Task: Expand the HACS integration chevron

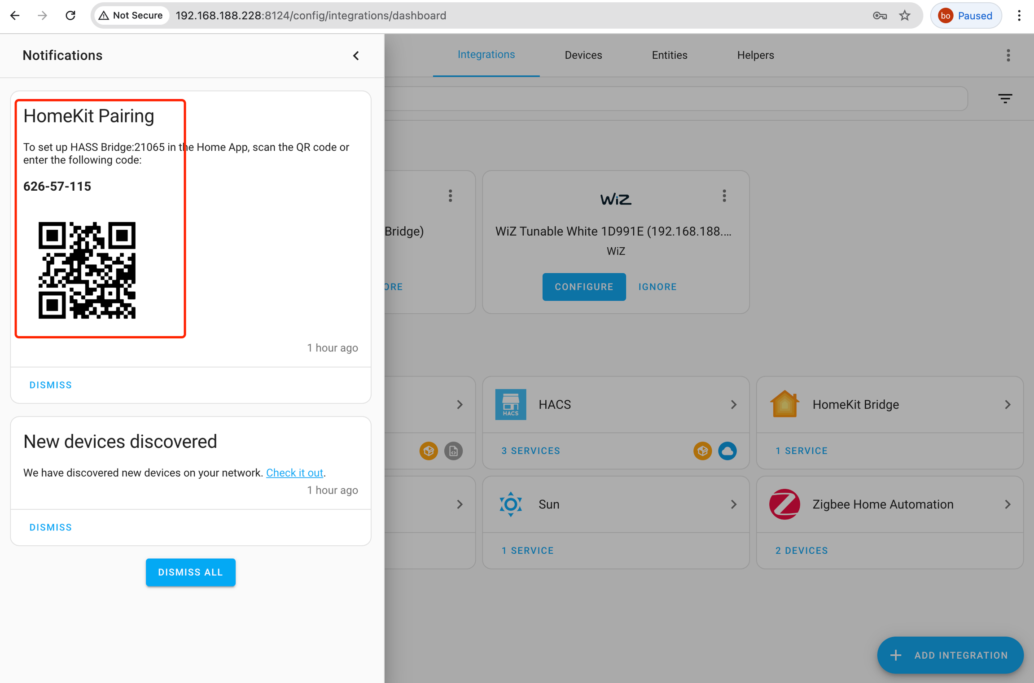Action: coord(733,404)
